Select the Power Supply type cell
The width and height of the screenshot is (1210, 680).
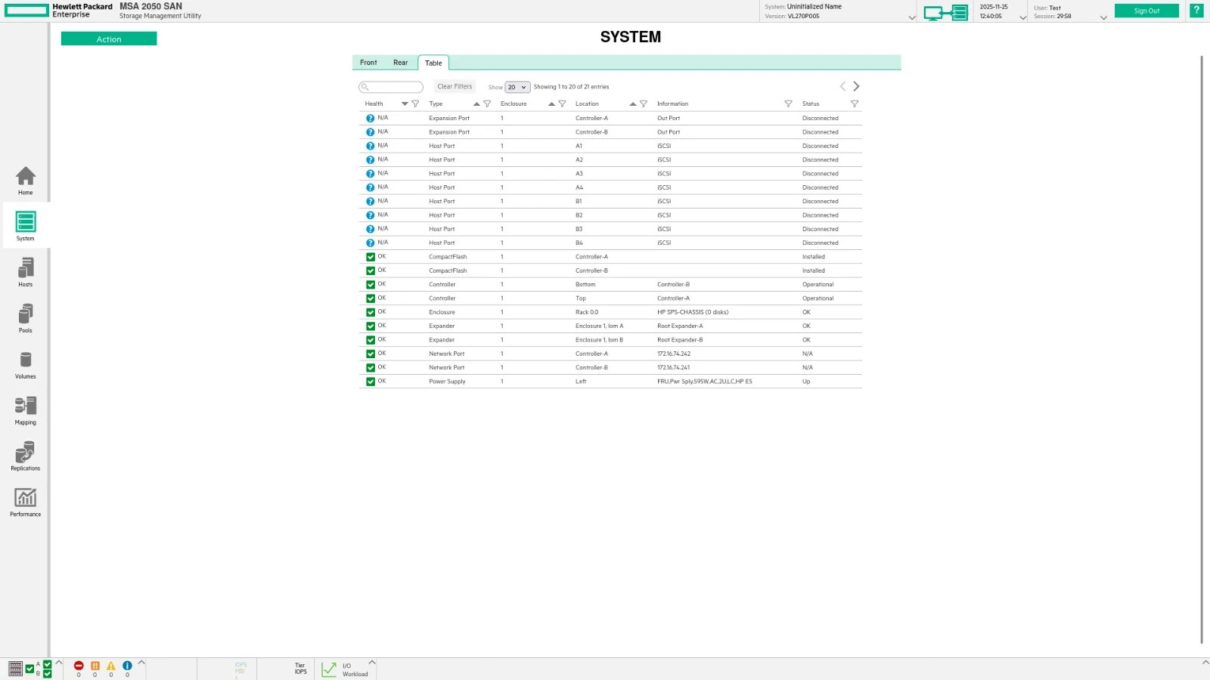point(448,382)
